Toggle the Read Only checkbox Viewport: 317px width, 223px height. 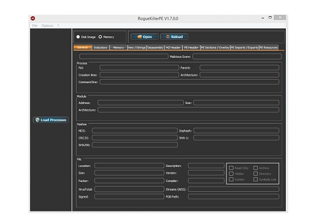coord(231,168)
